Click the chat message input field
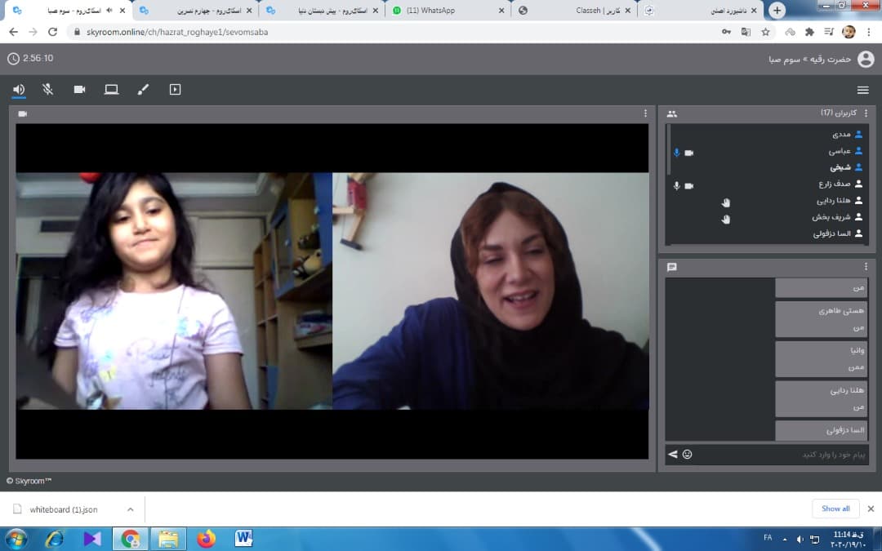This screenshot has height=551, width=882. coord(782,455)
